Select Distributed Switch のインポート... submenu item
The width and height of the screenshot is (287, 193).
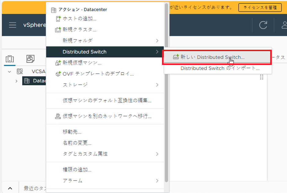tap(218, 68)
